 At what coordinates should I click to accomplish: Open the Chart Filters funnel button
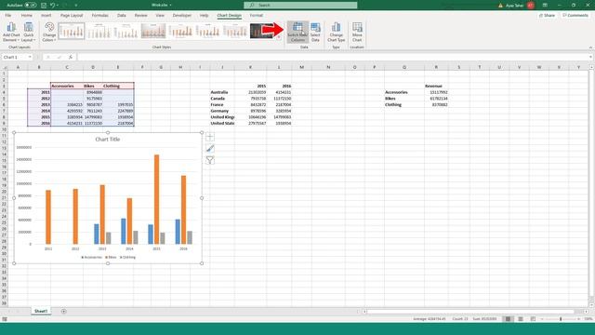(x=210, y=160)
